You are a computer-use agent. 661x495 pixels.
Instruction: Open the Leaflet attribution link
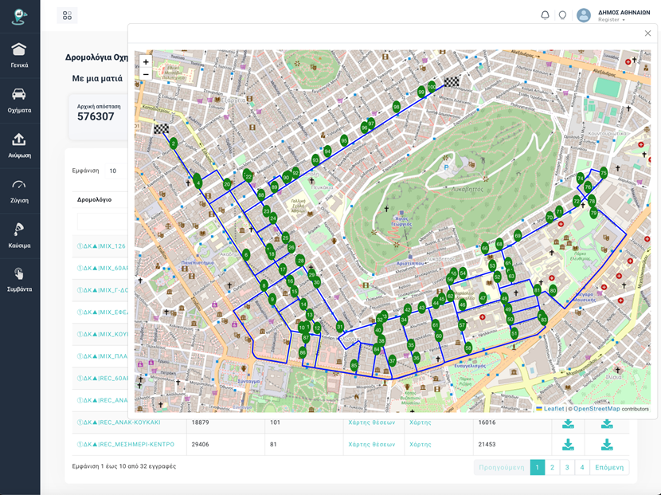pos(553,409)
